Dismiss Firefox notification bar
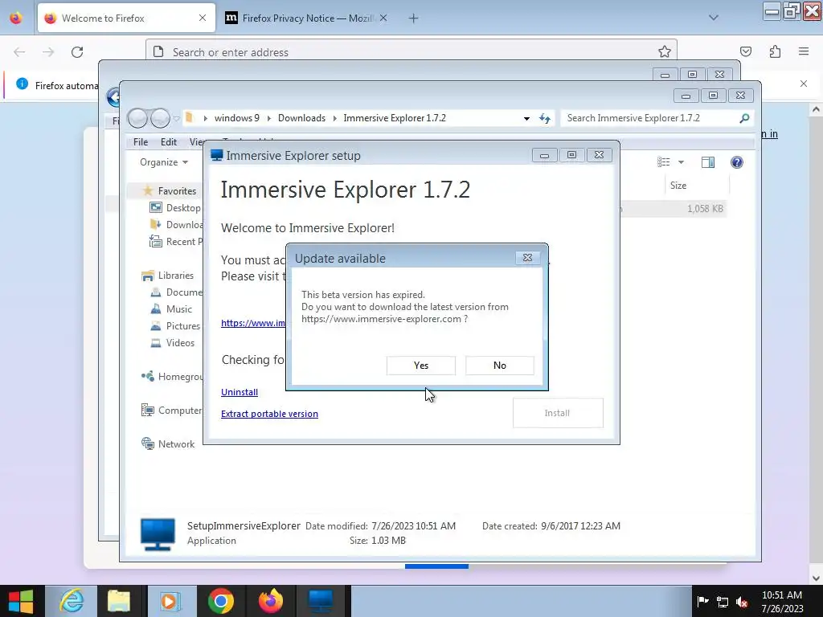The height and width of the screenshot is (617, 823). pos(804,84)
